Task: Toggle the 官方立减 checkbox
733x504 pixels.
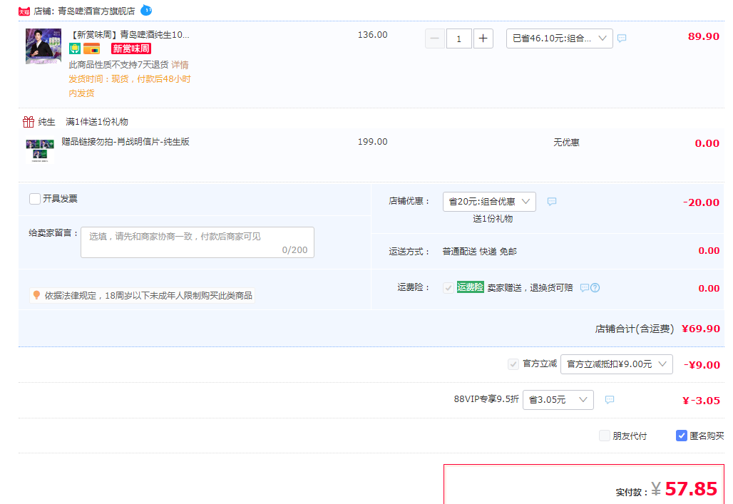Action: coord(513,364)
